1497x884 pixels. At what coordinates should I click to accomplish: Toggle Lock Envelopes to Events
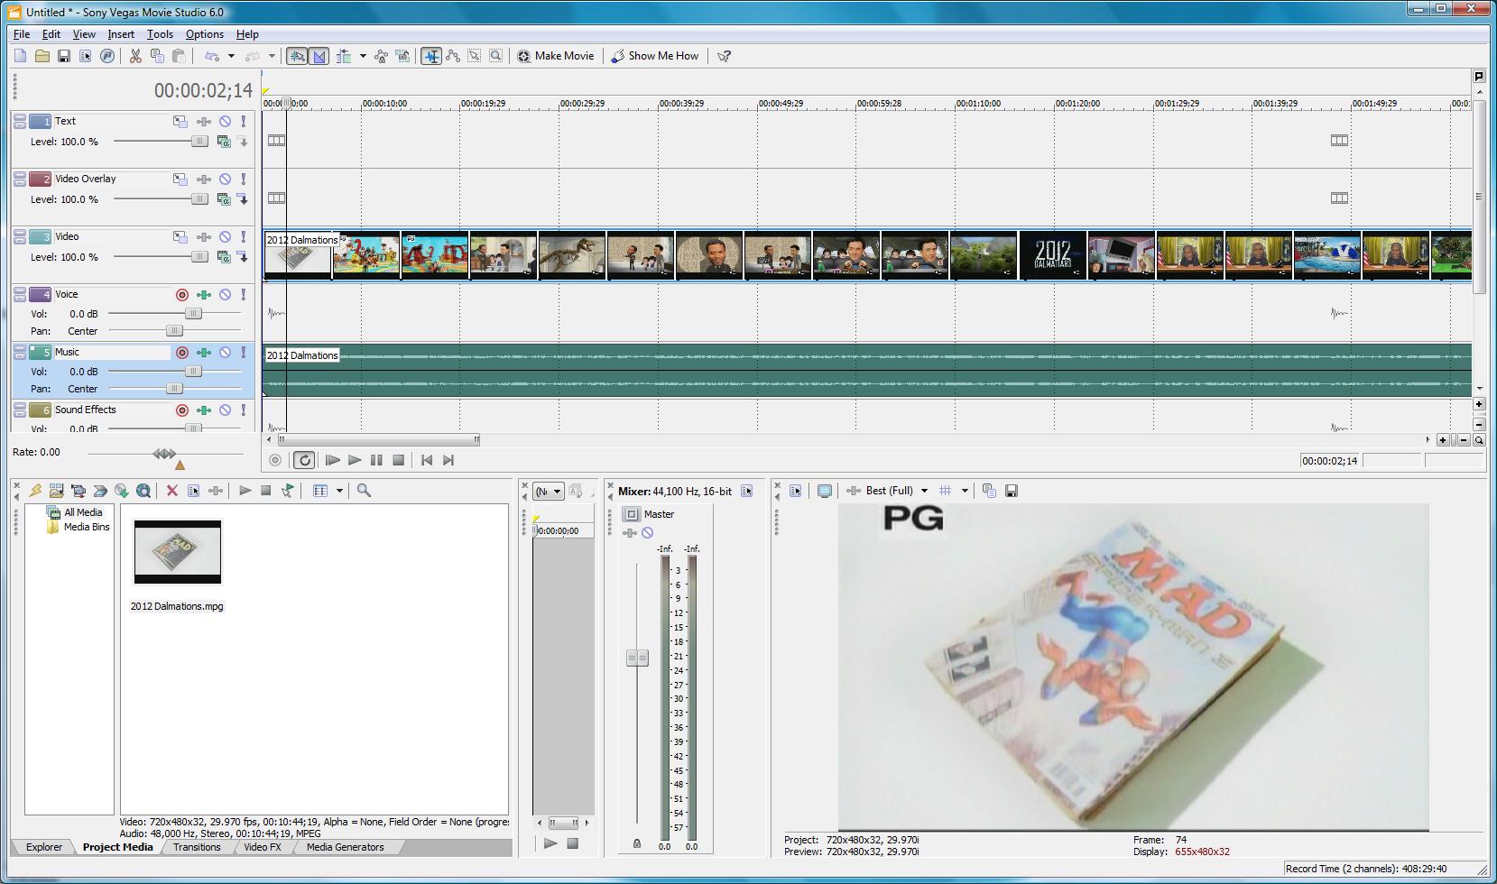click(381, 56)
